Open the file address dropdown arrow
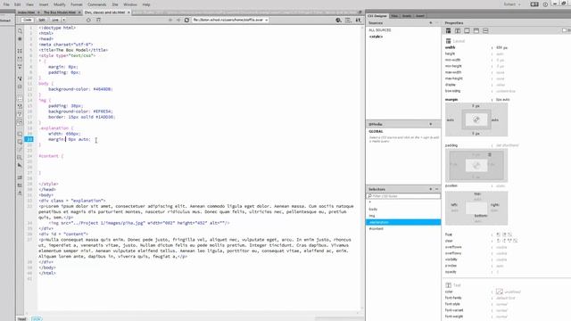The height and width of the screenshot is (321, 571). (x=267, y=20)
